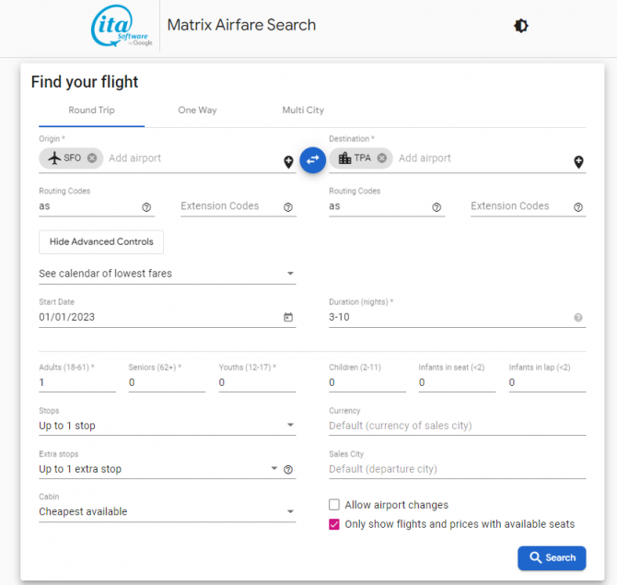Select the TPA city chip
This screenshot has width=617, height=585.
[x=361, y=158]
